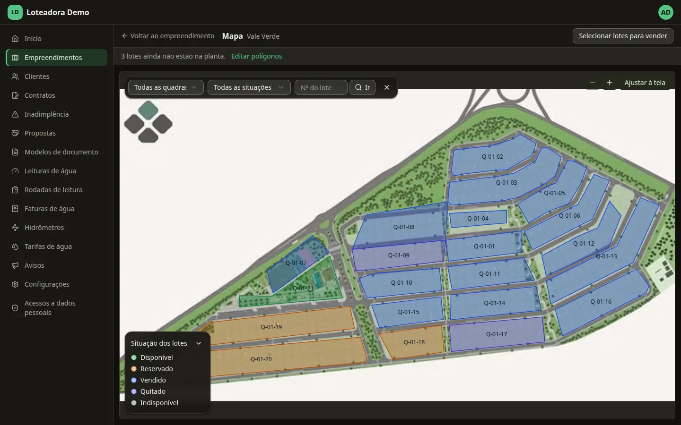The image size is (681, 425).
Task: Open the AD user avatar
Action: (x=666, y=12)
